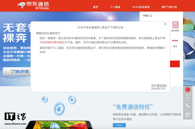Go to 个人服务 in navigation
The height and width of the screenshot is (129, 195).
tap(115, 7)
